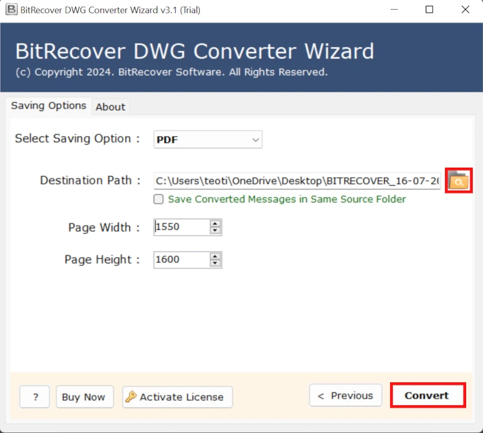Screen dimensions: 483x433
Task: Select the Saving Options tab
Action: 48,106
